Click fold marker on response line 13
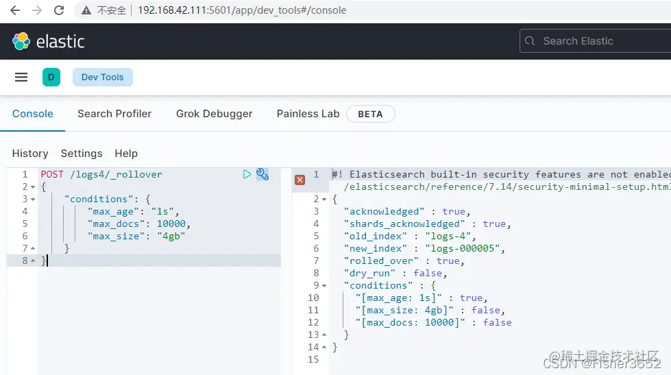Image resolution: width=671 pixels, height=375 pixels. (324, 335)
